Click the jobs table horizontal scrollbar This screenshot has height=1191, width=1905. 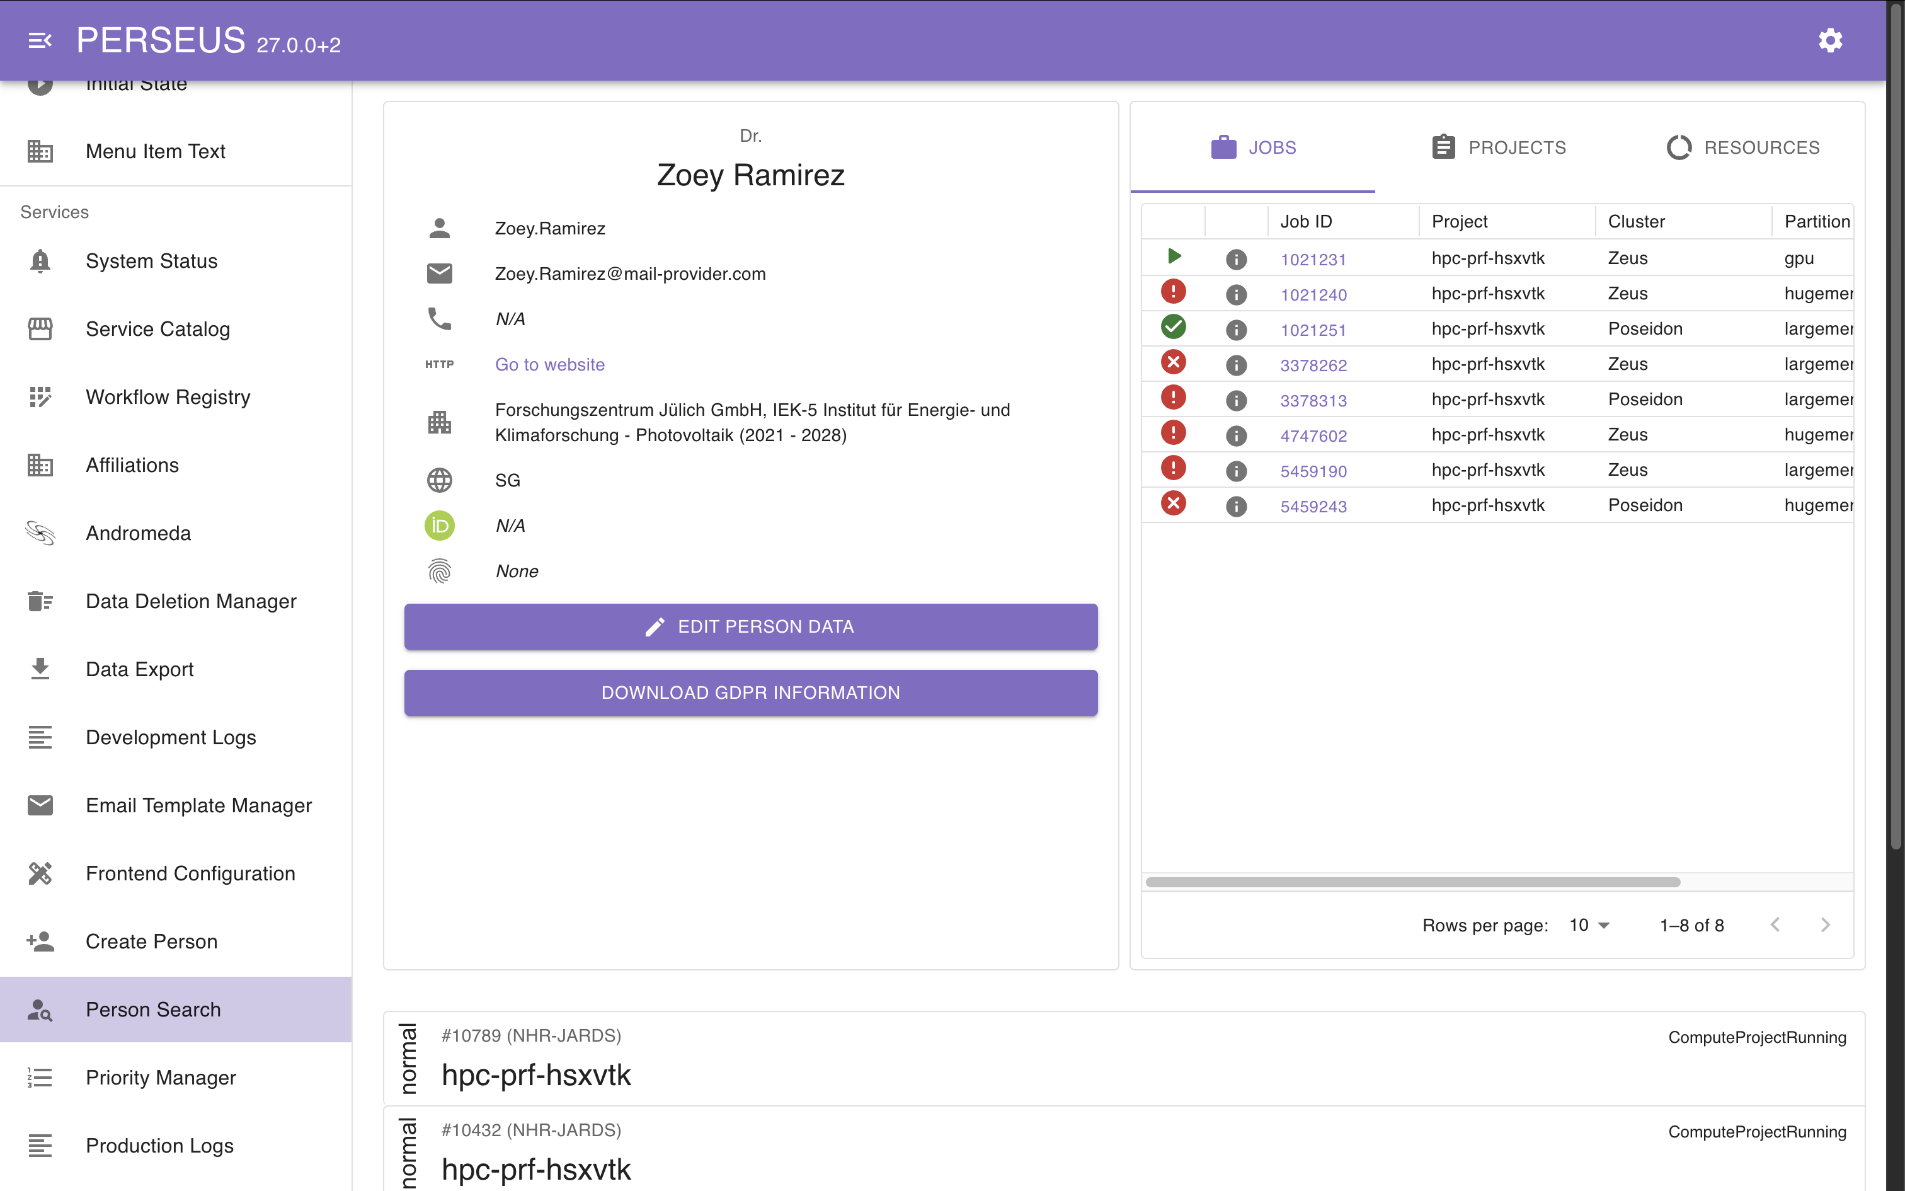pos(1413,882)
